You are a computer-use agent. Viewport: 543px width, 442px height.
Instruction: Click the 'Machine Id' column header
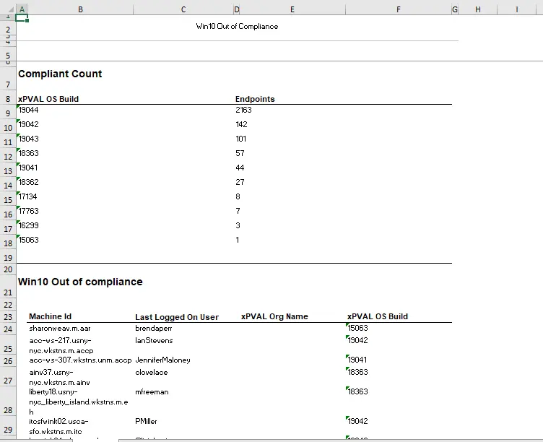point(51,316)
